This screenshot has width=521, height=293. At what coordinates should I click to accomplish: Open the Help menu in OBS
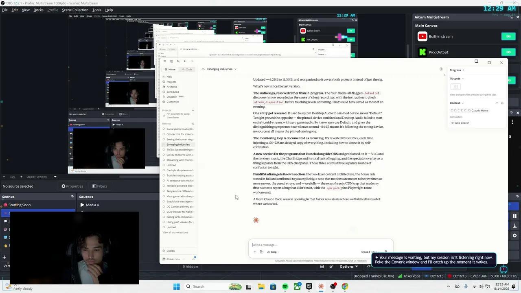(109, 10)
